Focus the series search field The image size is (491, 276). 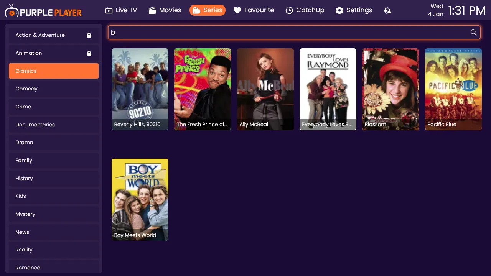[294, 32]
